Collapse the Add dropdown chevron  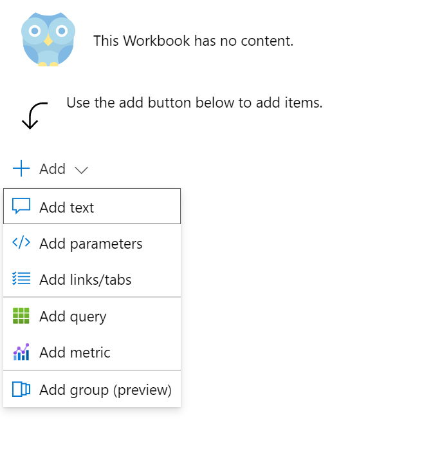81,170
